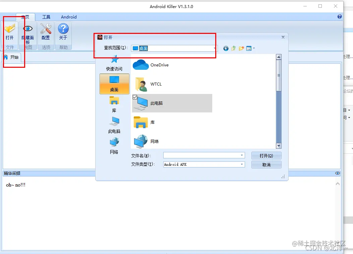Click the Open (打开(O)) dialog button
This screenshot has width=353, height=254.
click(x=266, y=155)
